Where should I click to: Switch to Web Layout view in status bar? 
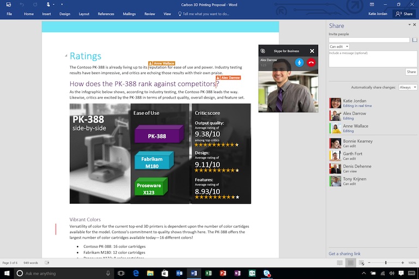(x=361, y=263)
